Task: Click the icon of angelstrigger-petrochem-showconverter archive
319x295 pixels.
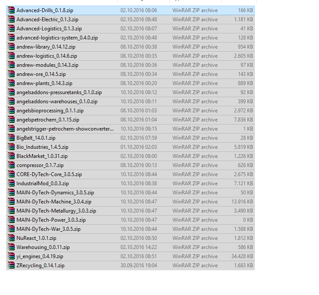Action: pos(11,129)
